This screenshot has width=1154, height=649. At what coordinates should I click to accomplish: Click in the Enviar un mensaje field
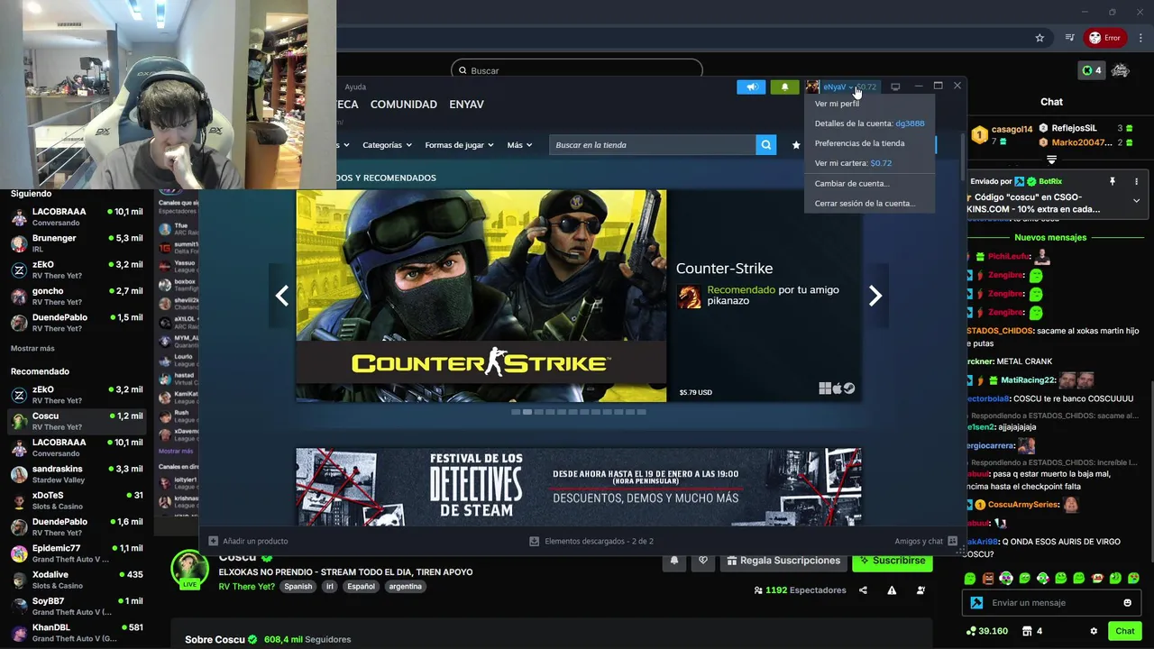(1052, 603)
